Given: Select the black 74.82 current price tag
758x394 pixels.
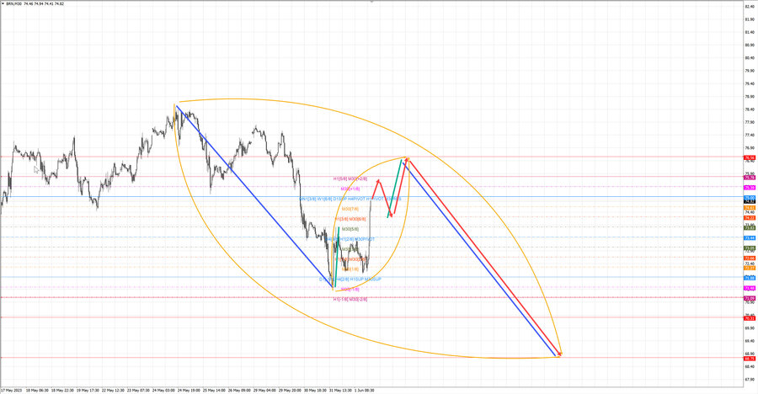Looking at the screenshot, I should tap(750, 201).
